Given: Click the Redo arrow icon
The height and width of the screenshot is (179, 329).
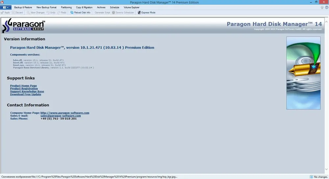Looking at the screenshot, I should coord(59,13).
